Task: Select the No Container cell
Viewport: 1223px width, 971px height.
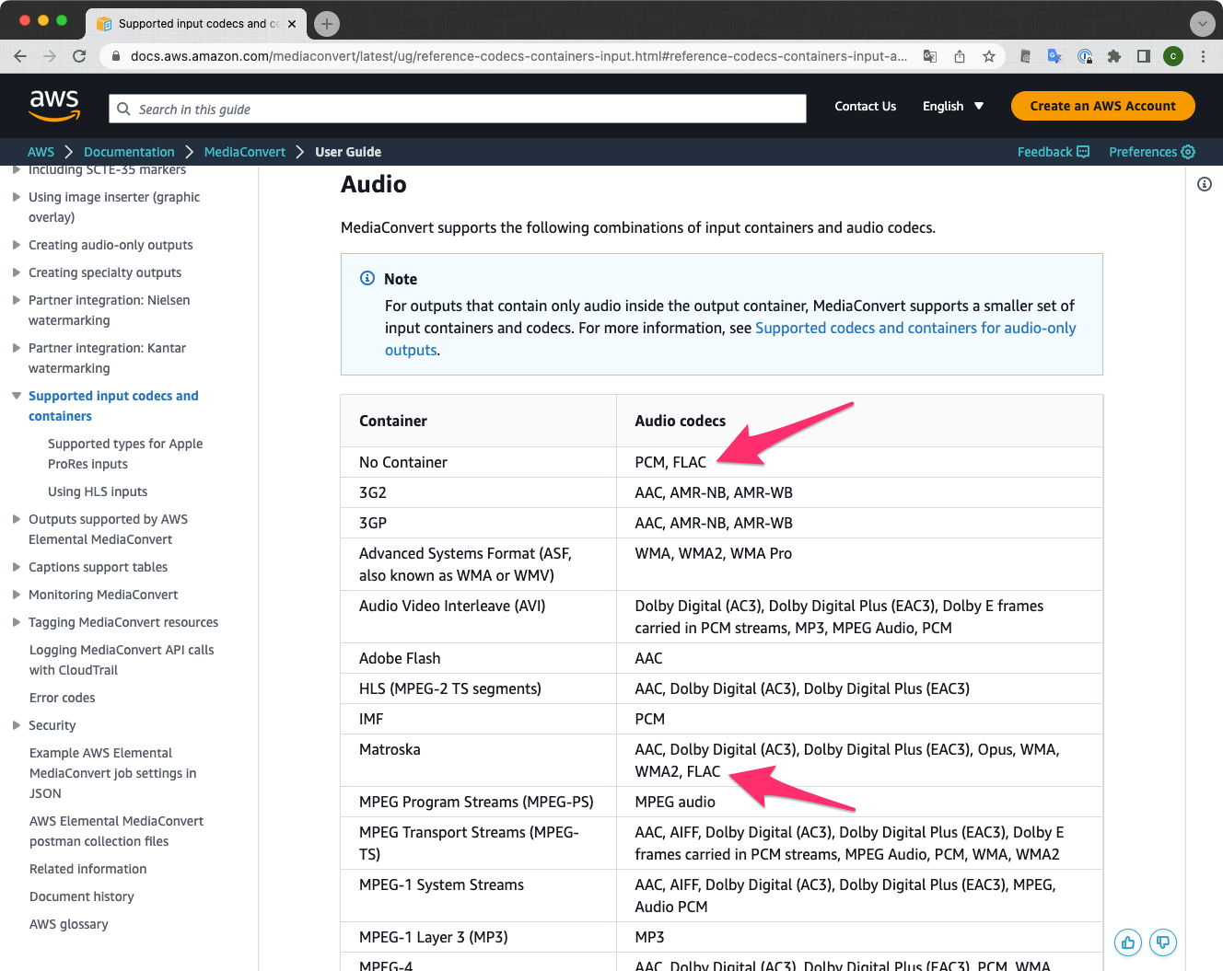Action: click(478, 462)
